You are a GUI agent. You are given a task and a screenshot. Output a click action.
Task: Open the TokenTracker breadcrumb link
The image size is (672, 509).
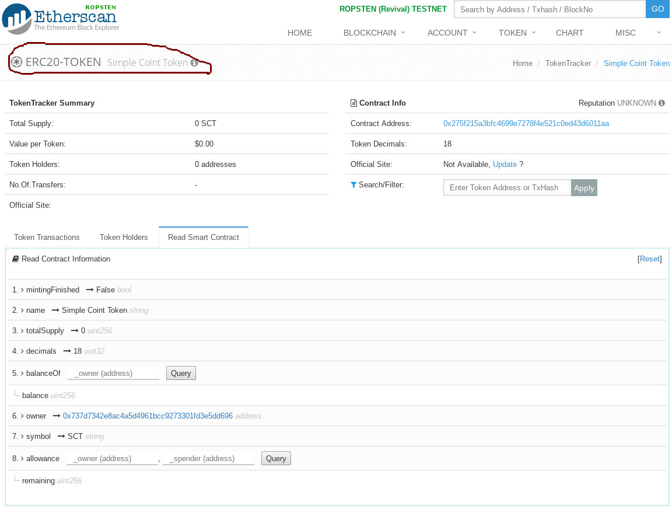click(x=568, y=64)
